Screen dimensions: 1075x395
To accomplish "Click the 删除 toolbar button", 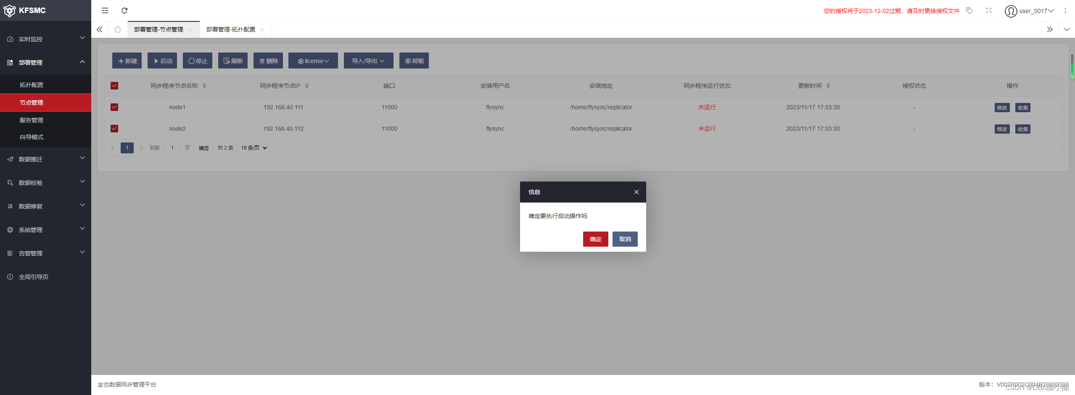I will pyautogui.click(x=268, y=61).
